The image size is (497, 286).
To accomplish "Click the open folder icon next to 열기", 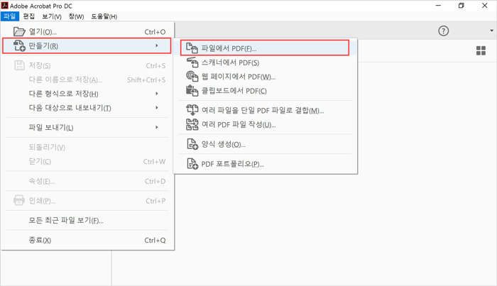I will click(19, 32).
